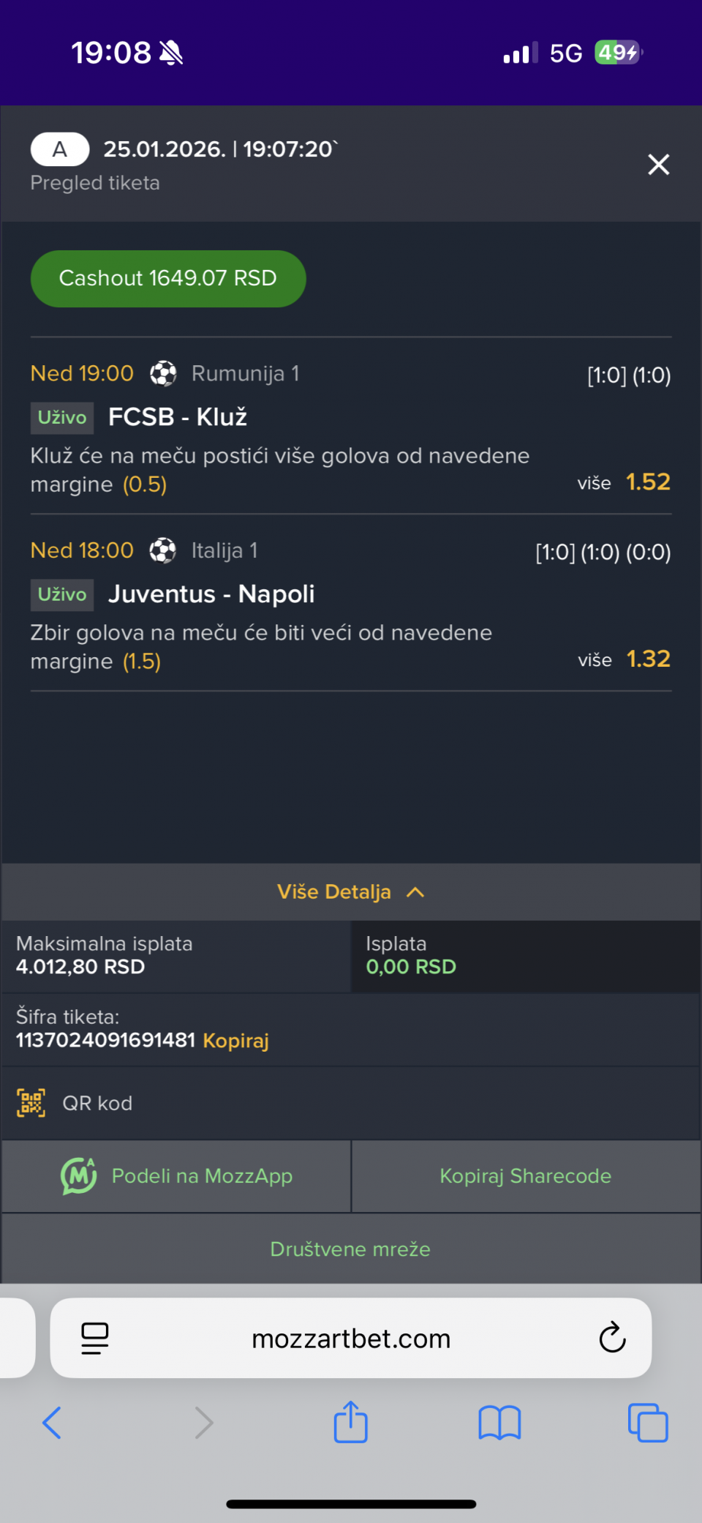
Task: Open Safari tabs overview
Action: tap(648, 1423)
